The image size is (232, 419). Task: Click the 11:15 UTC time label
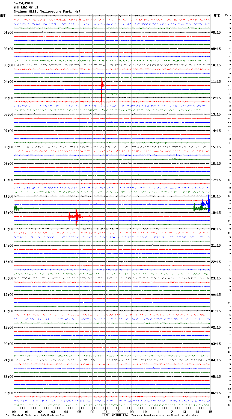[216, 82]
